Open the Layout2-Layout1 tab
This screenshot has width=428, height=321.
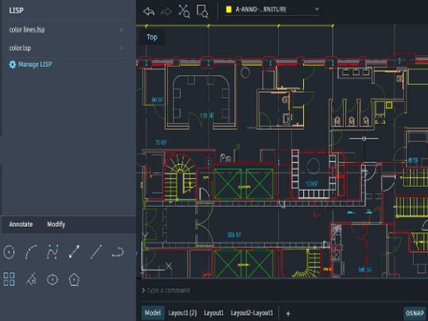(252, 313)
